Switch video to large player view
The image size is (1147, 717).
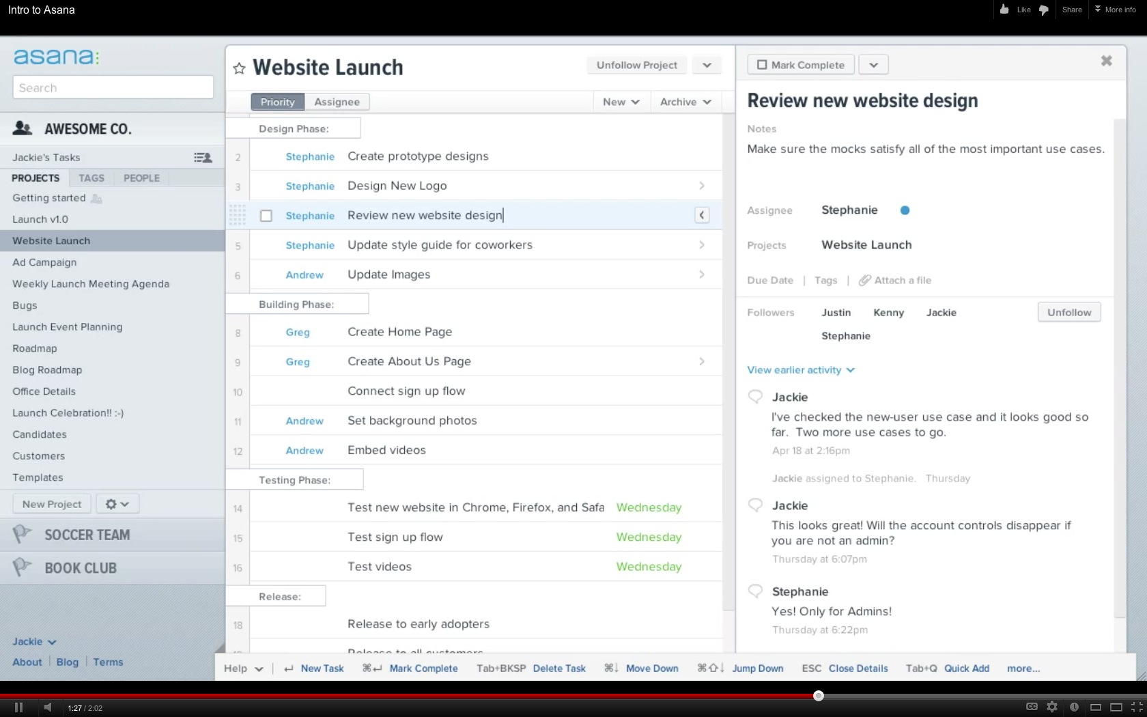coord(1116,707)
